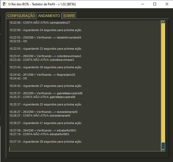Place cursor on the empty last log line
Screen dimensions: 173x162
click(53, 149)
